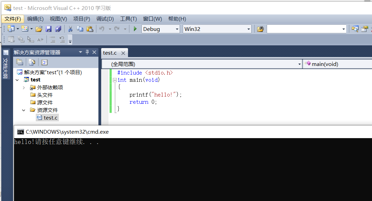This screenshot has width=372, height=201.
Task: Open the Win32 platform dropdown
Action: point(248,29)
